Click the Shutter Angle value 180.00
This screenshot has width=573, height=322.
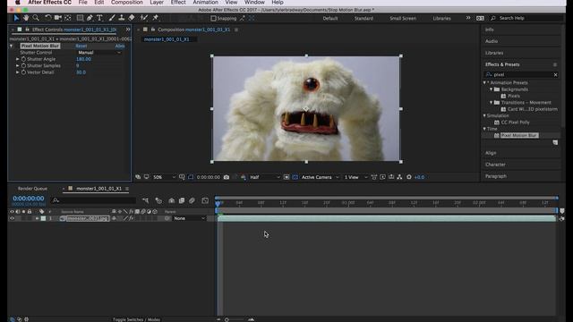click(x=83, y=59)
